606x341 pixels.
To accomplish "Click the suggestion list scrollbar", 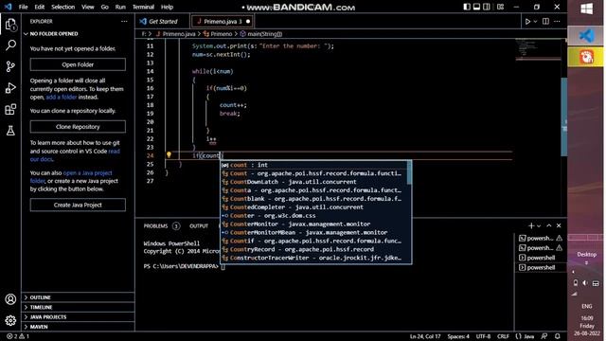I will pyautogui.click(x=409, y=172).
